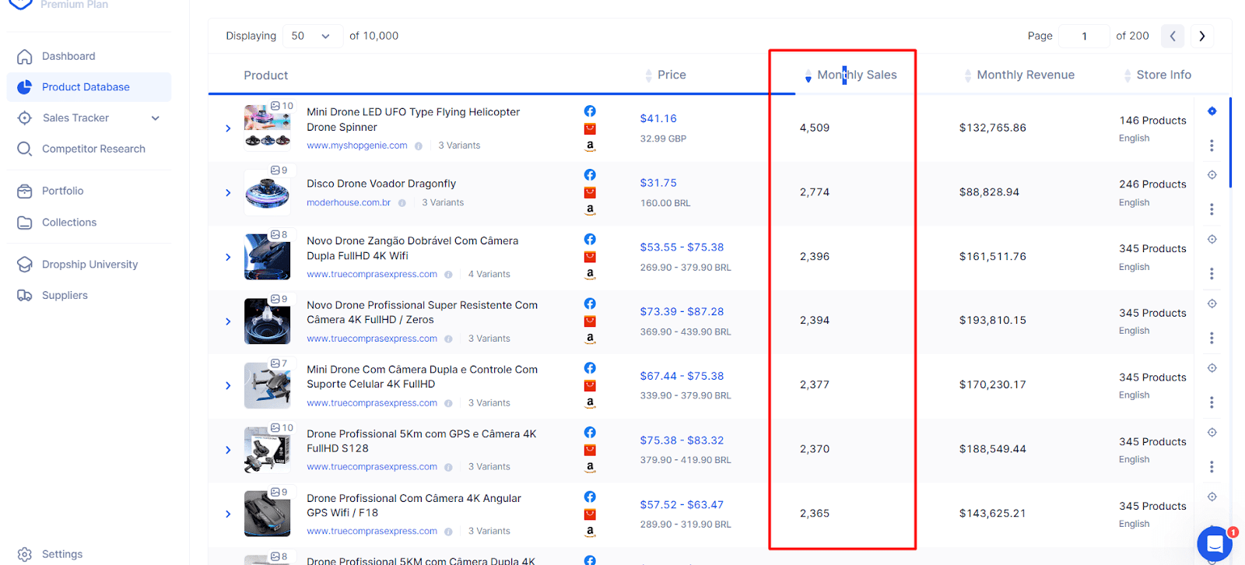Click the Dashboard home icon
The width and height of the screenshot is (1245, 565).
pos(25,57)
